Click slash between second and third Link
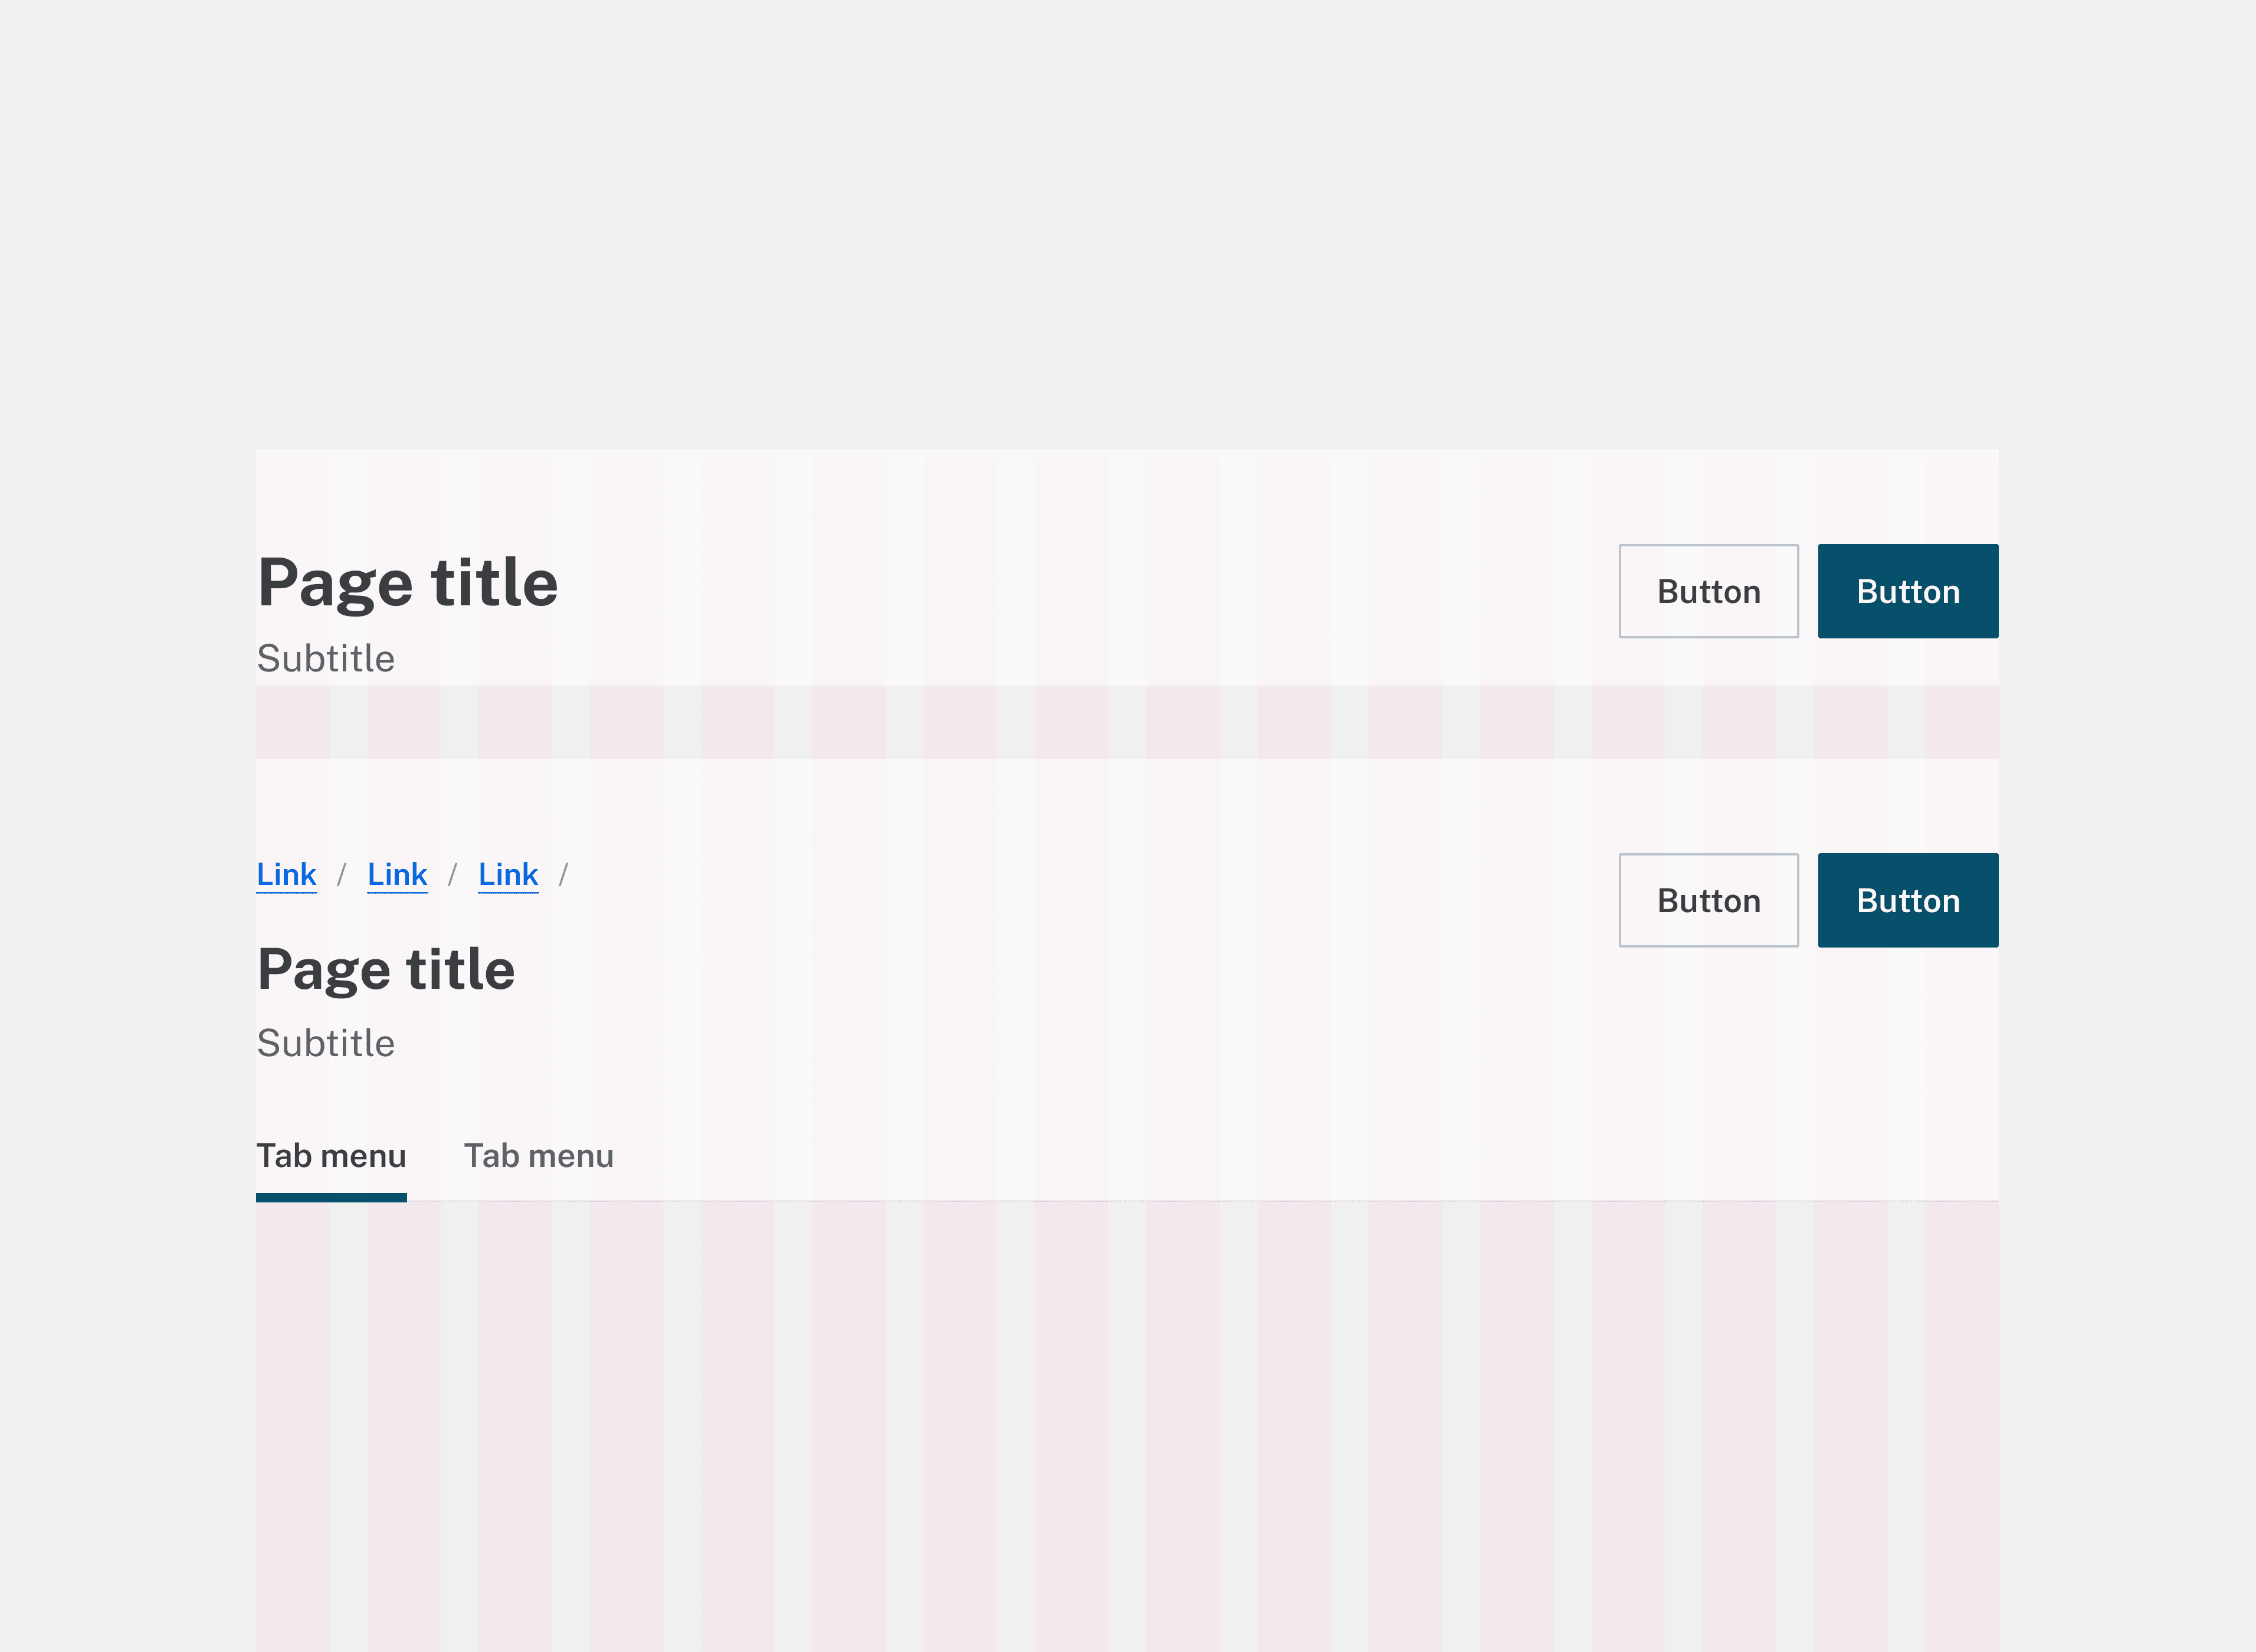Screen dimensions: 2256x1652 pyautogui.click(x=452, y=875)
